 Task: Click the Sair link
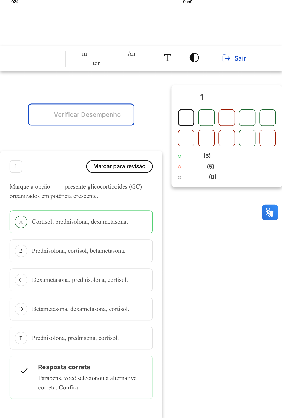tap(240, 58)
